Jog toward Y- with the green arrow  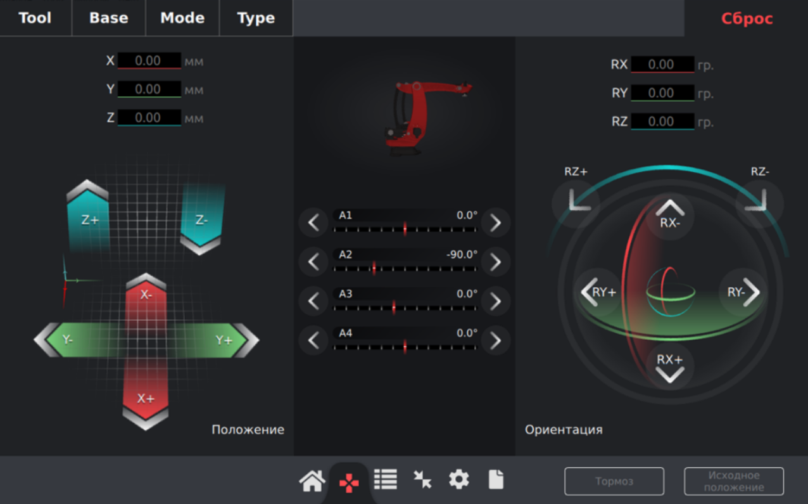click(63, 340)
